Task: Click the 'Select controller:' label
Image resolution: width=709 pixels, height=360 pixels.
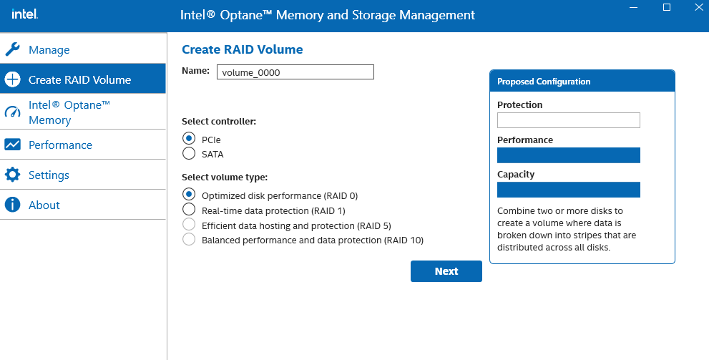Action: click(x=219, y=121)
